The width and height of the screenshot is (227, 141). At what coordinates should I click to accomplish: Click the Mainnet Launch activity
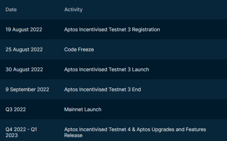click(83, 109)
